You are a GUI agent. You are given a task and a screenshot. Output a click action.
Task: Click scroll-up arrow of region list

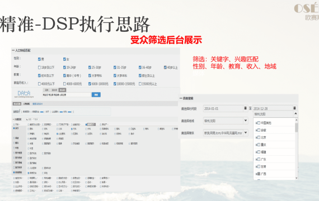click(x=297, y=120)
